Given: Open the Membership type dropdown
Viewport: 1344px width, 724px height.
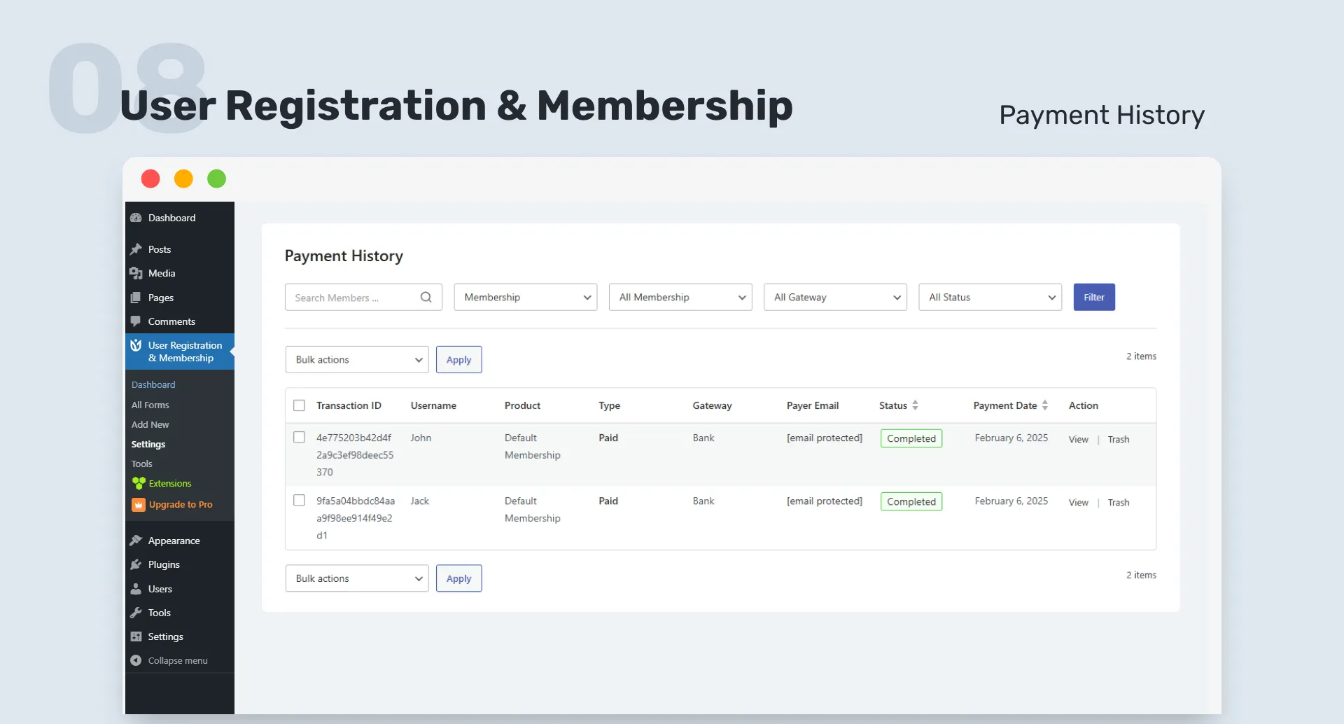Looking at the screenshot, I should [x=526, y=297].
